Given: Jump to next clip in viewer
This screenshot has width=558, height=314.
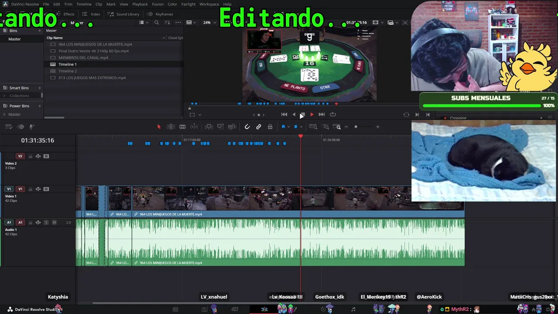Looking at the screenshot, I should tap(417, 114).
